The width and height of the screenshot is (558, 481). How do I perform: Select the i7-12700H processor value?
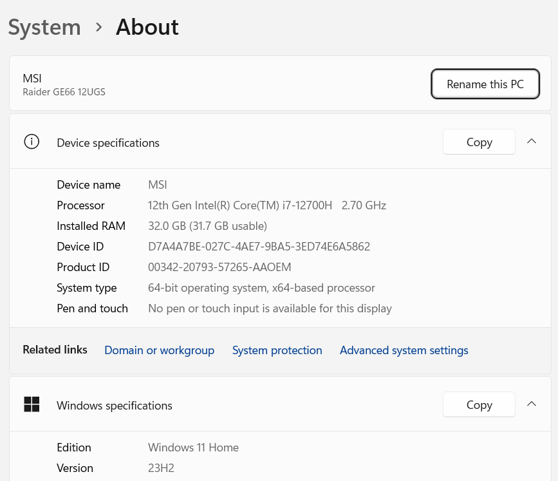267,205
